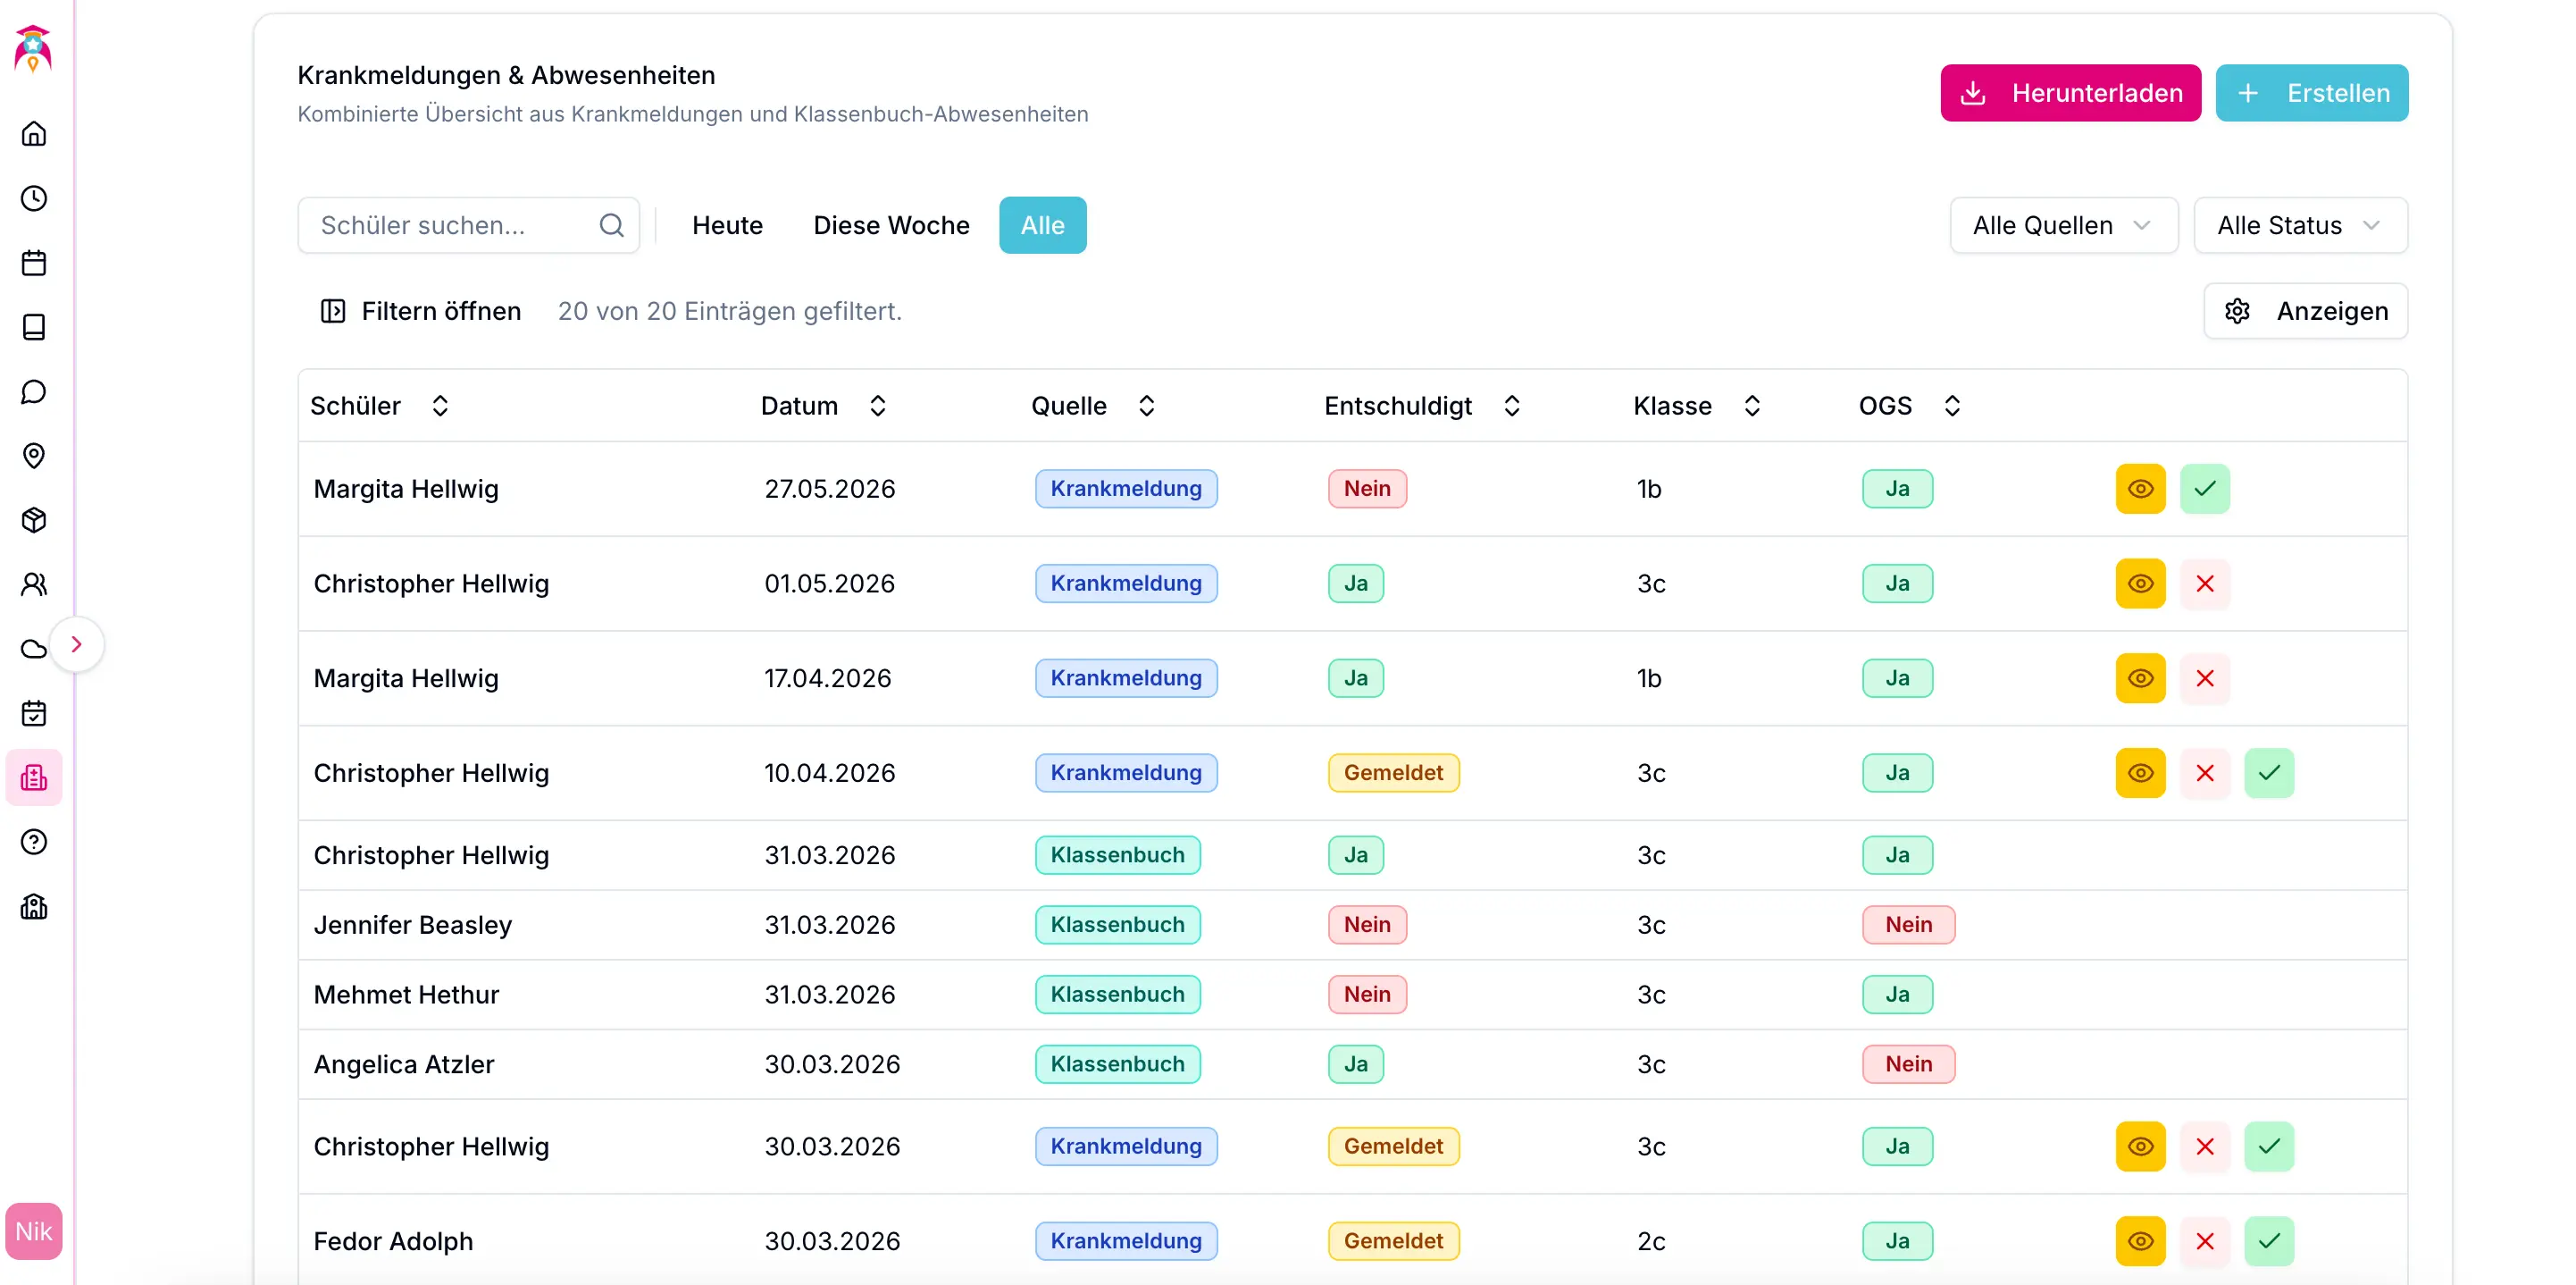The width and height of the screenshot is (2576, 1285).
Task: Click the map pin sidebar icon
Action: (34, 456)
